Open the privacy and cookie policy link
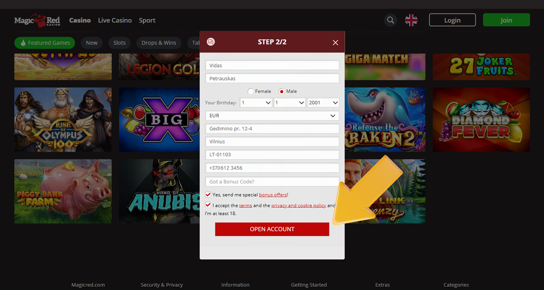 click(298, 206)
